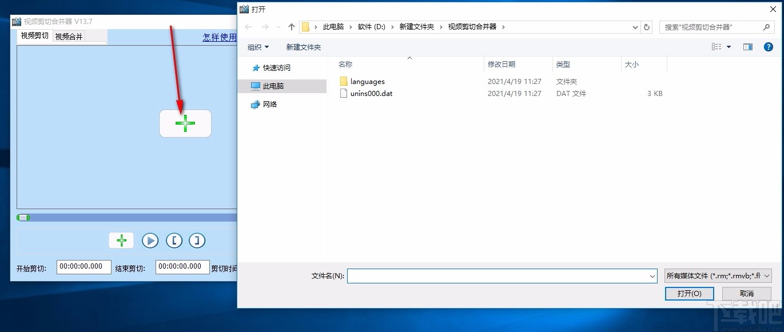This screenshot has width=784, height=332.
Task: Click the back navigation arrow
Action: [247, 26]
